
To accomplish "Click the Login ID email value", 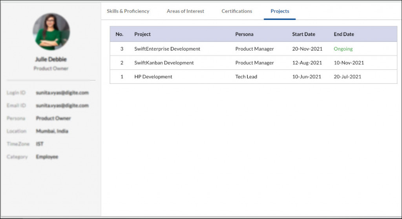I will click(x=62, y=93).
